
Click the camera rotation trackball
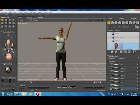tap(9, 56)
